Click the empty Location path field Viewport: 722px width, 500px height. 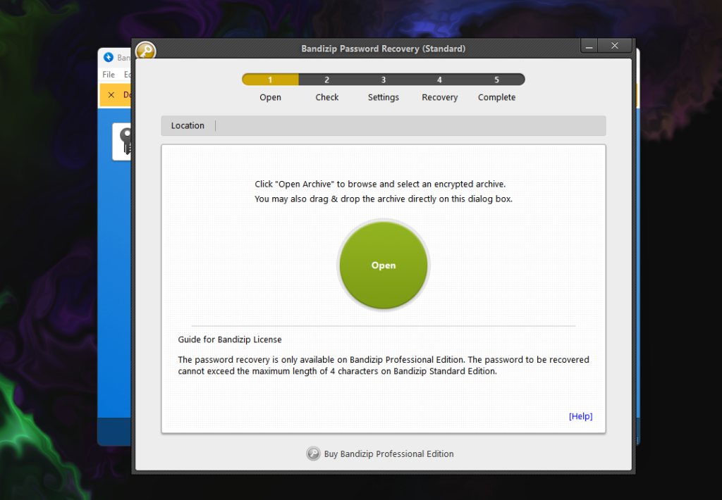(x=409, y=125)
